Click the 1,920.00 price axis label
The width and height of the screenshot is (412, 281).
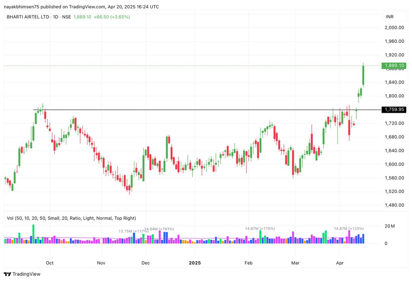pos(394,55)
